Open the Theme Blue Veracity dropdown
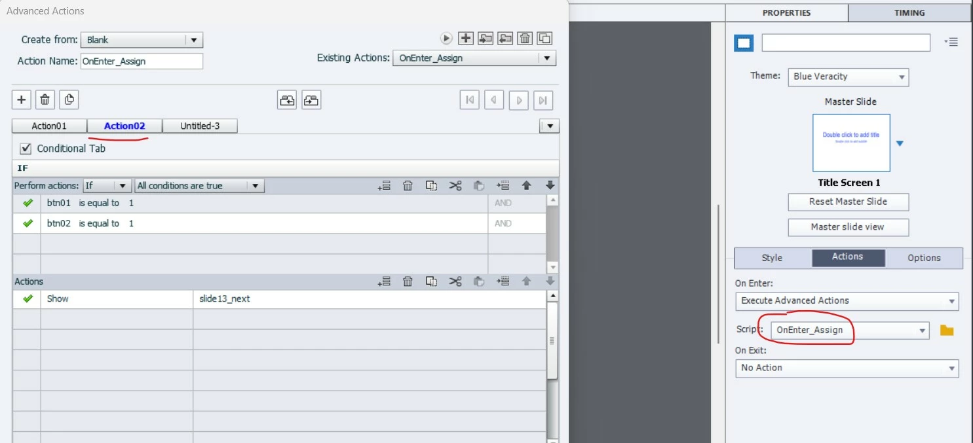 pyautogui.click(x=848, y=77)
